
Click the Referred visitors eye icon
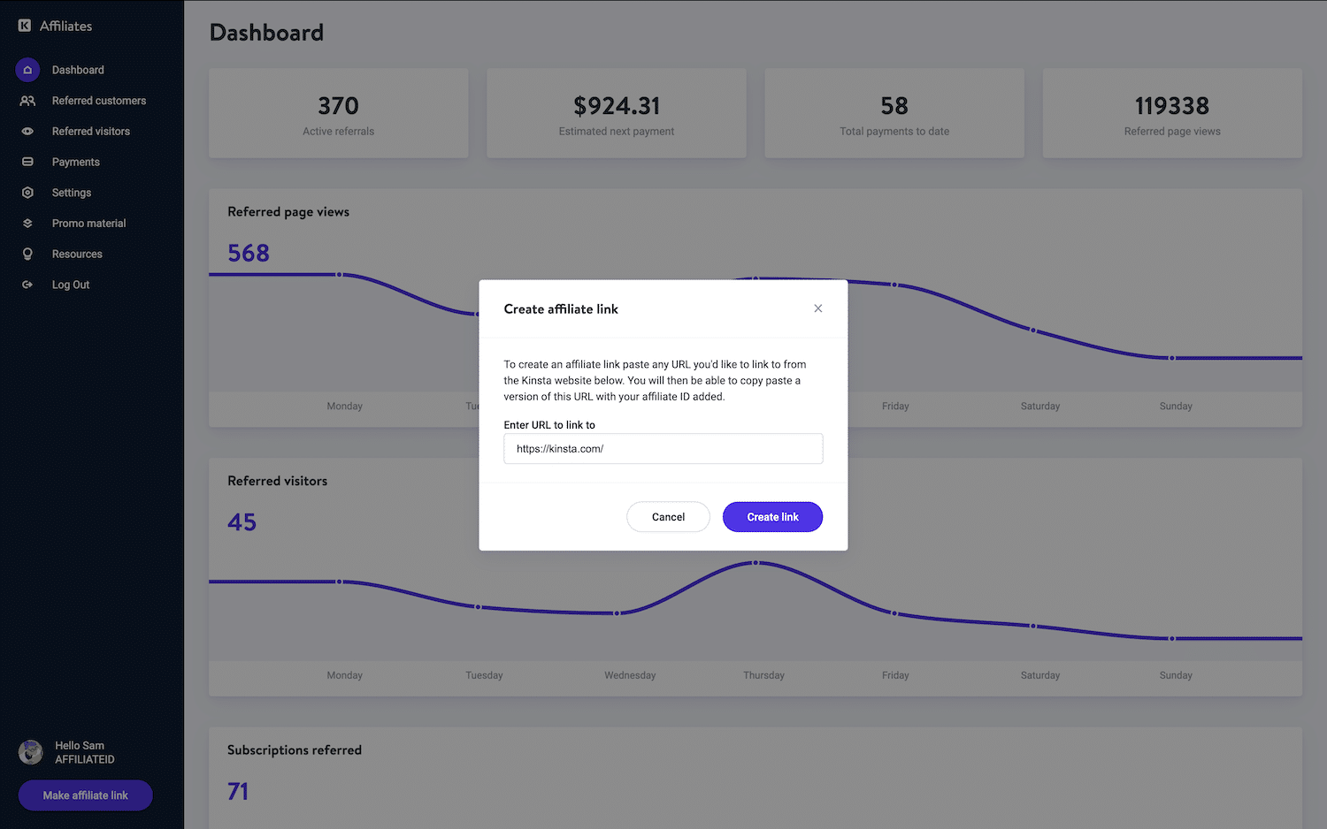[27, 132]
